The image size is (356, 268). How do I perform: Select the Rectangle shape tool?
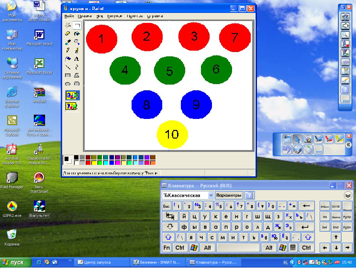(67, 75)
